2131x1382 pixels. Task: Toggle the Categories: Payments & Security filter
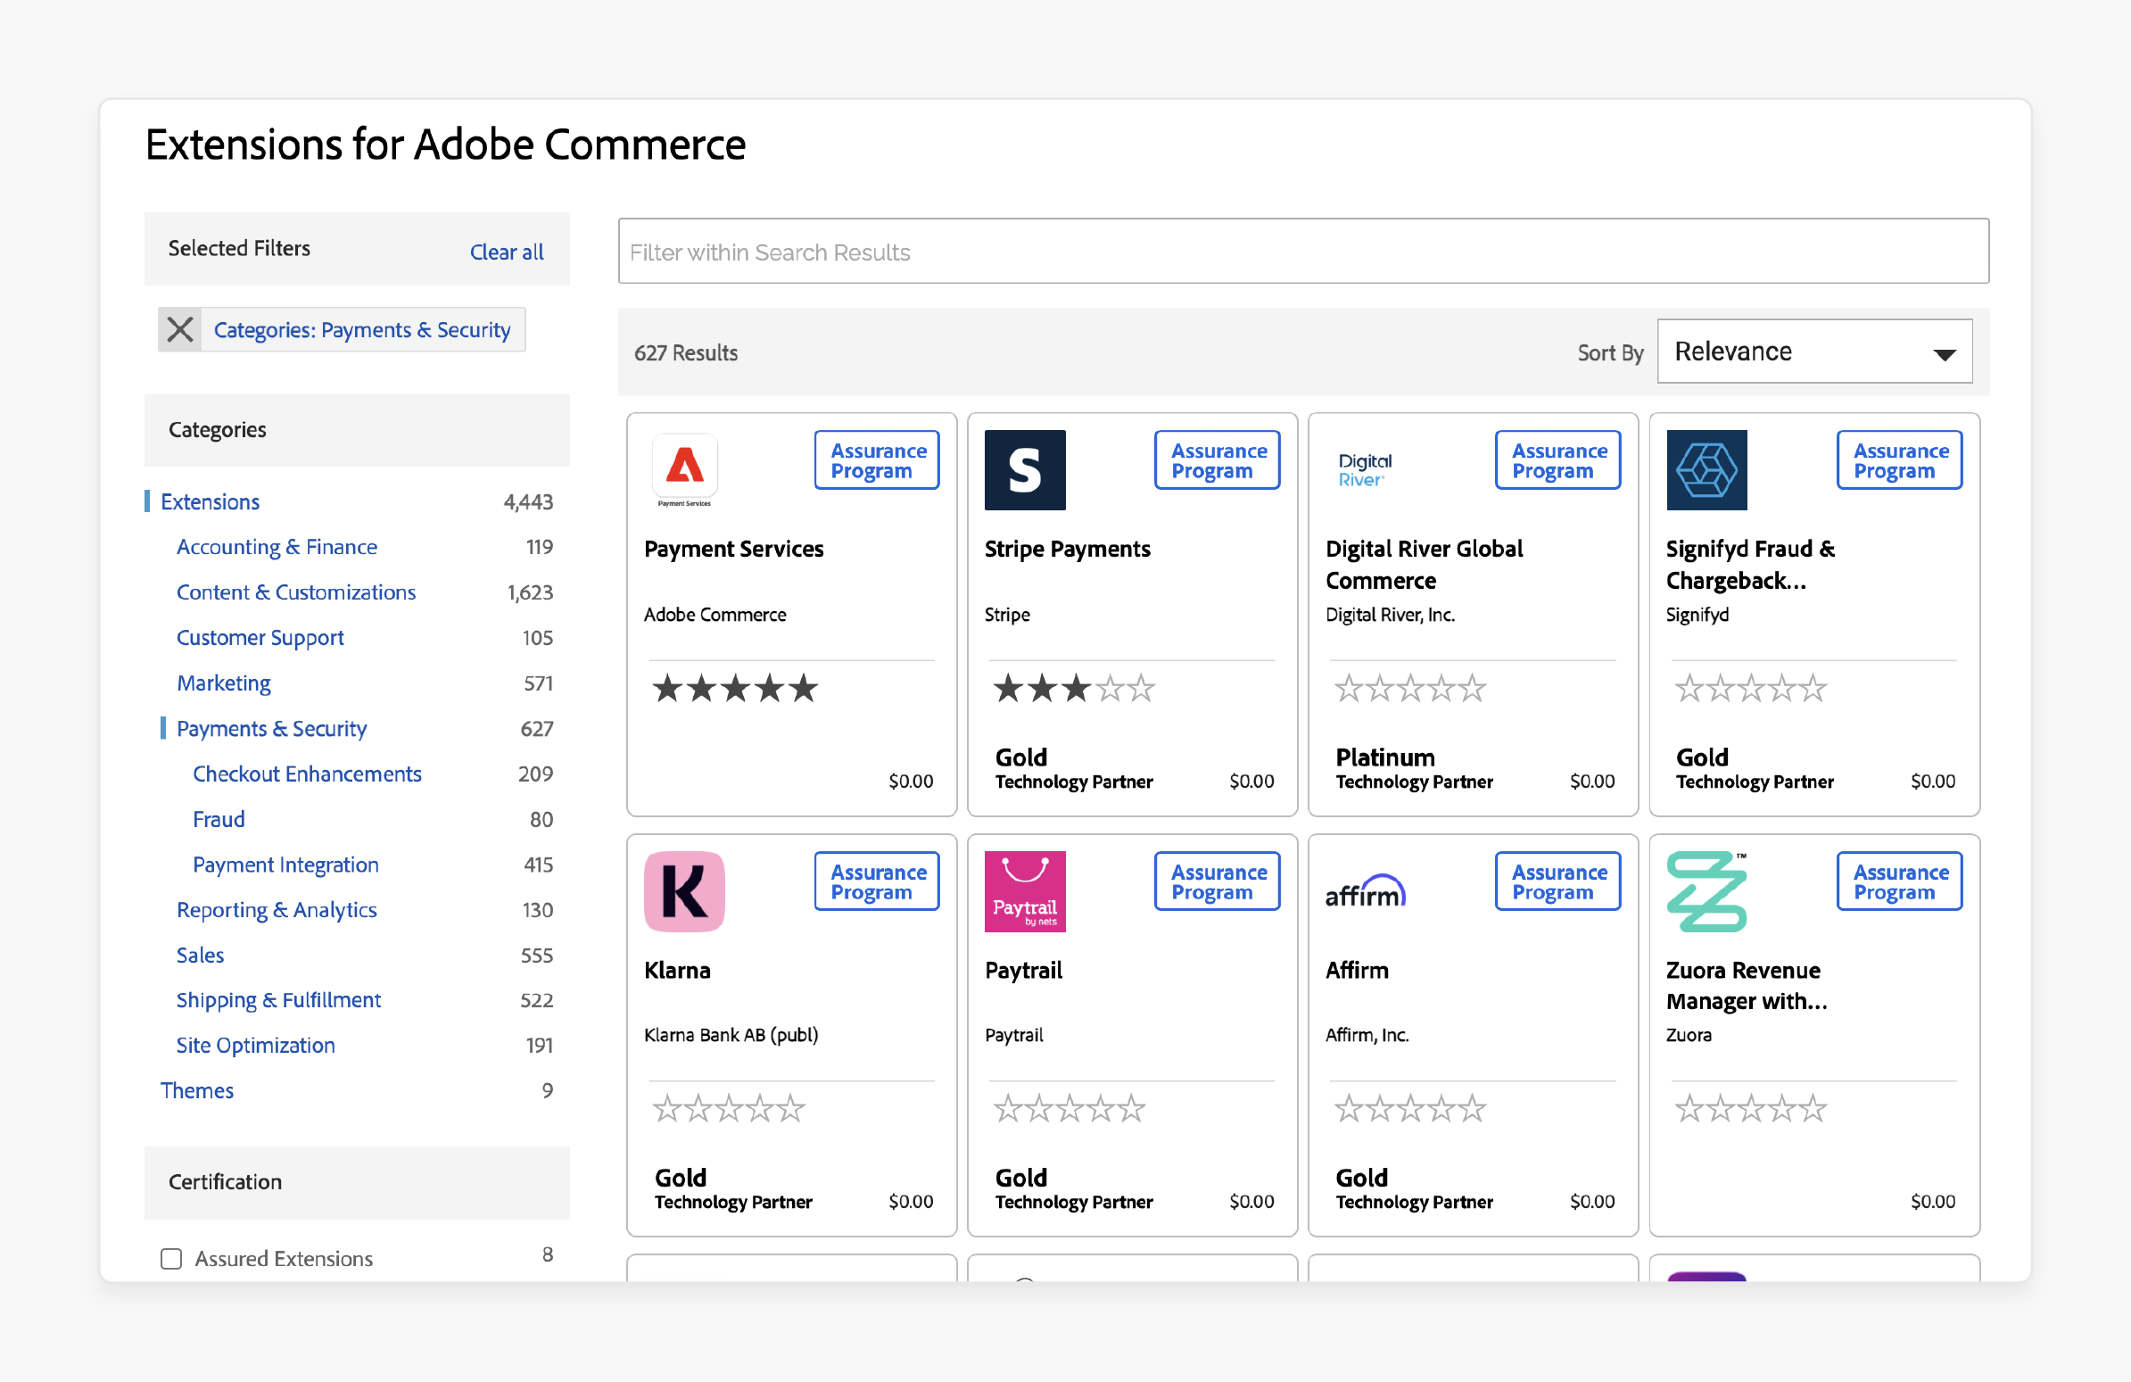pos(176,329)
